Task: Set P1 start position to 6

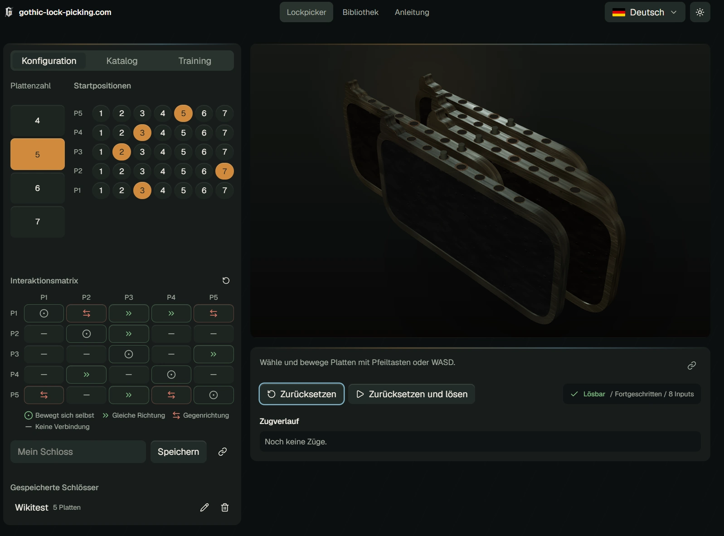Action: tap(204, 190)
